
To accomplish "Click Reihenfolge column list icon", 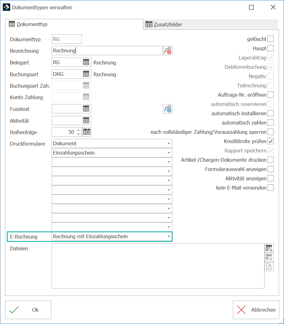I will point(87,132).
